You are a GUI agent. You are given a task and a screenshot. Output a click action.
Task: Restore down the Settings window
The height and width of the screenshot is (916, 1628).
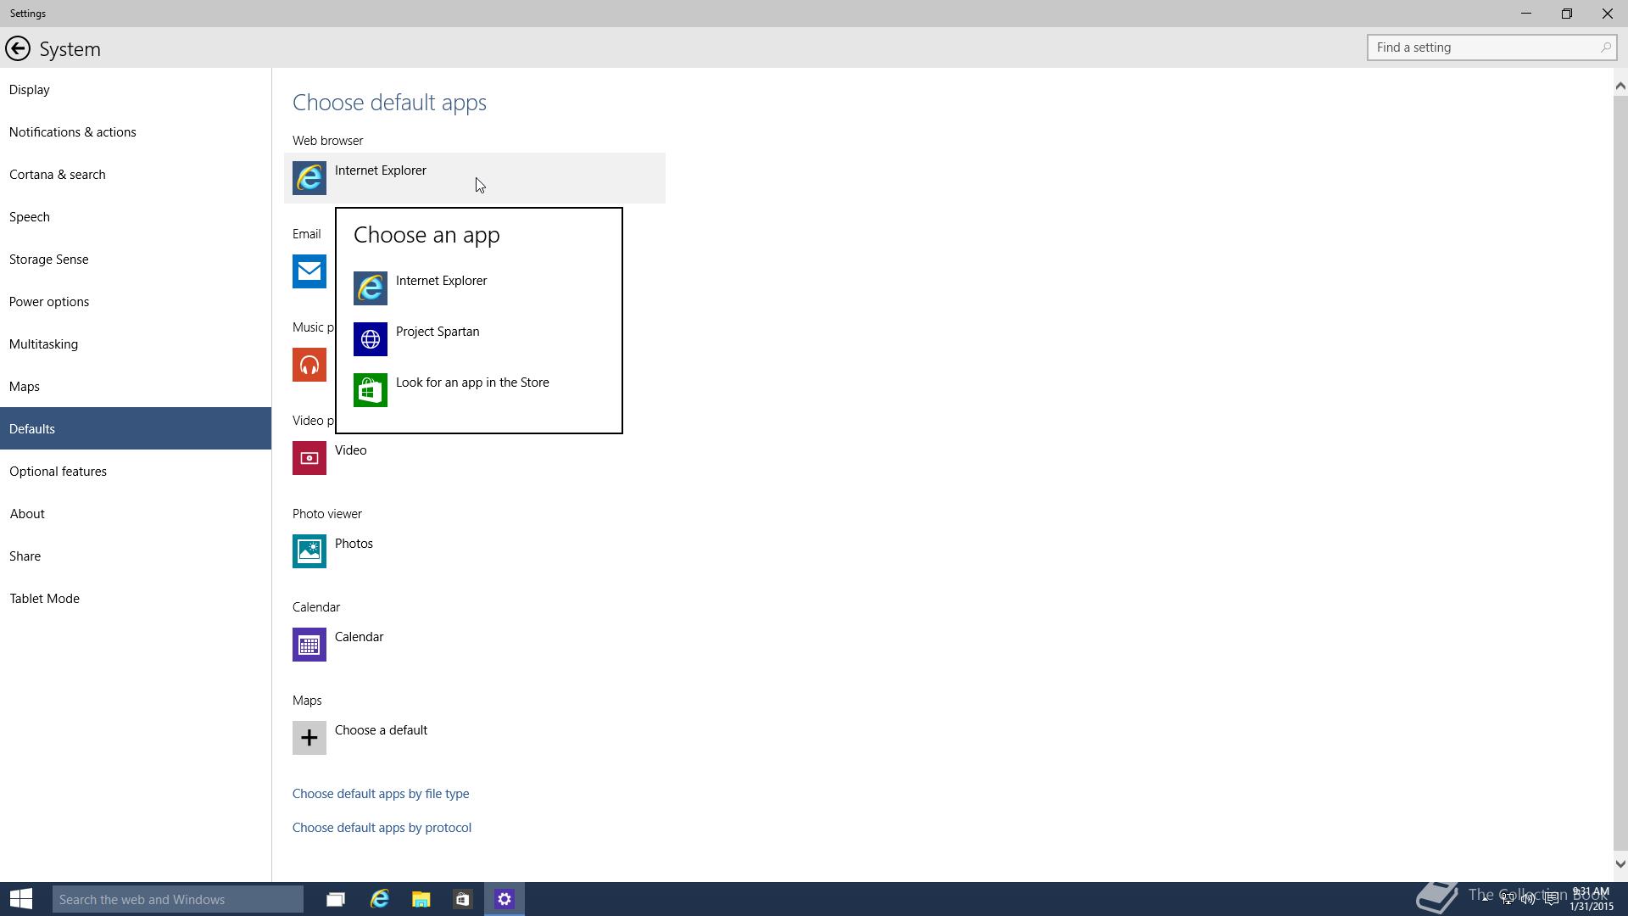1567,14
